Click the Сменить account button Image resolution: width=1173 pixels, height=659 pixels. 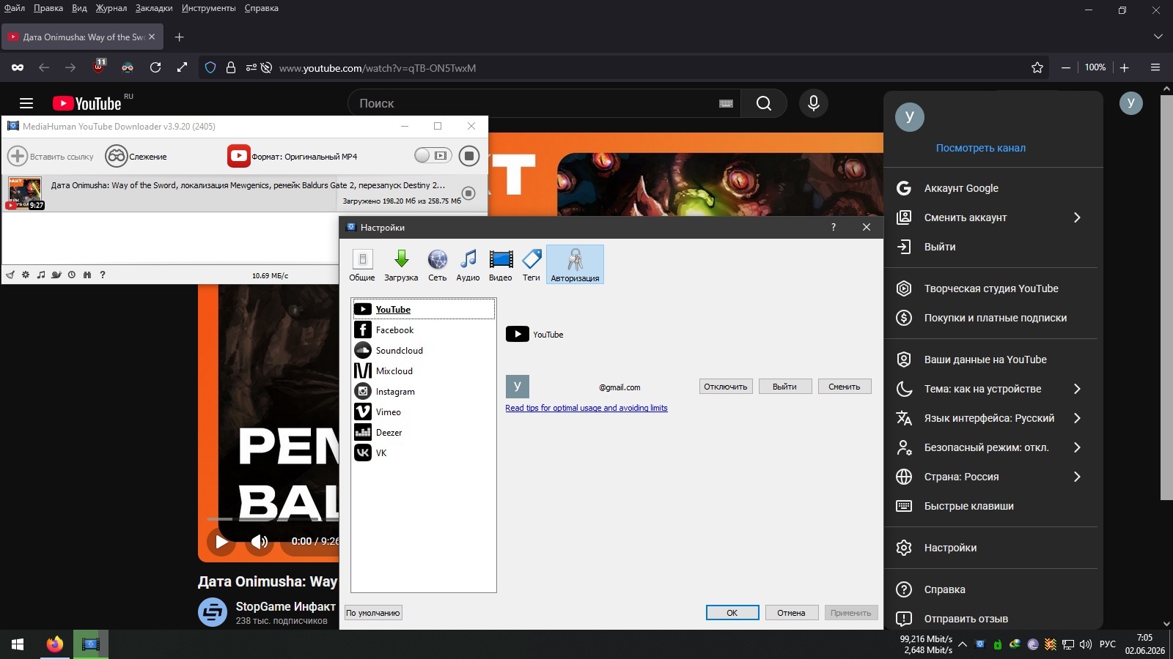click(845, 387)
